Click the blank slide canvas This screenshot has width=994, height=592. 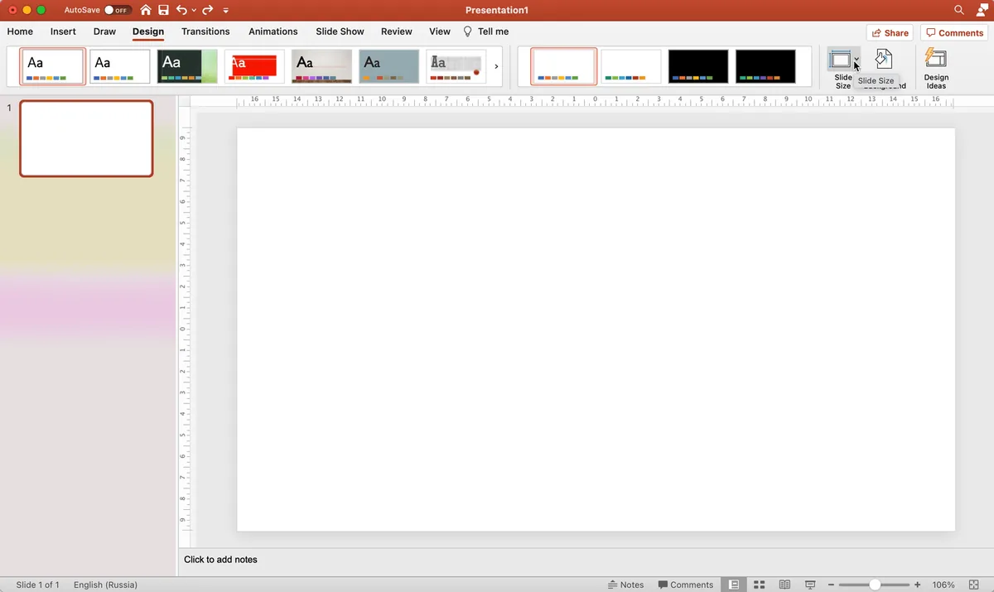tap(596, 330)
